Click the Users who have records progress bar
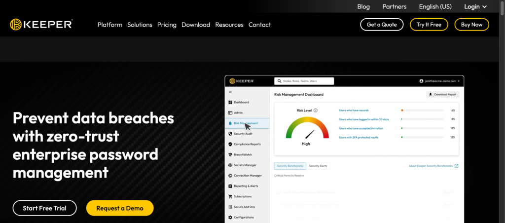 pos(422,110)
